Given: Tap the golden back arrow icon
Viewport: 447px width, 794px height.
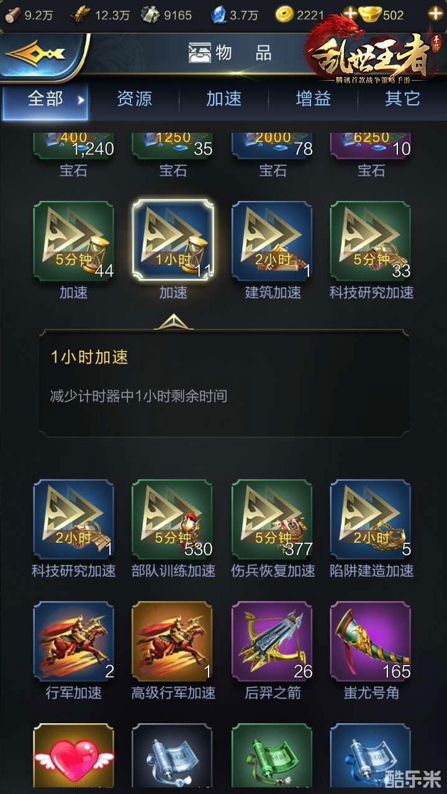Looking at the screenshot, I should coord(35,54).
